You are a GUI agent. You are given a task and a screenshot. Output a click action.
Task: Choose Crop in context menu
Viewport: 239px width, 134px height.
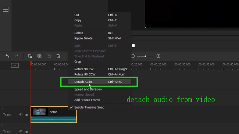point(100,61)
